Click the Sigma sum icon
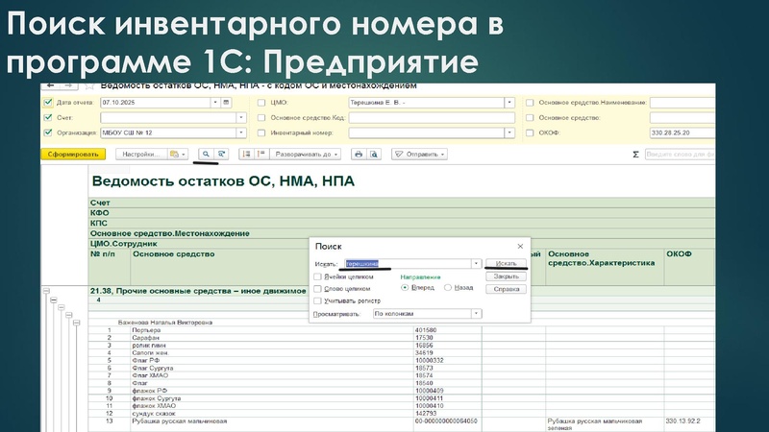Screen dimensions: 769x432 (635, 155)
